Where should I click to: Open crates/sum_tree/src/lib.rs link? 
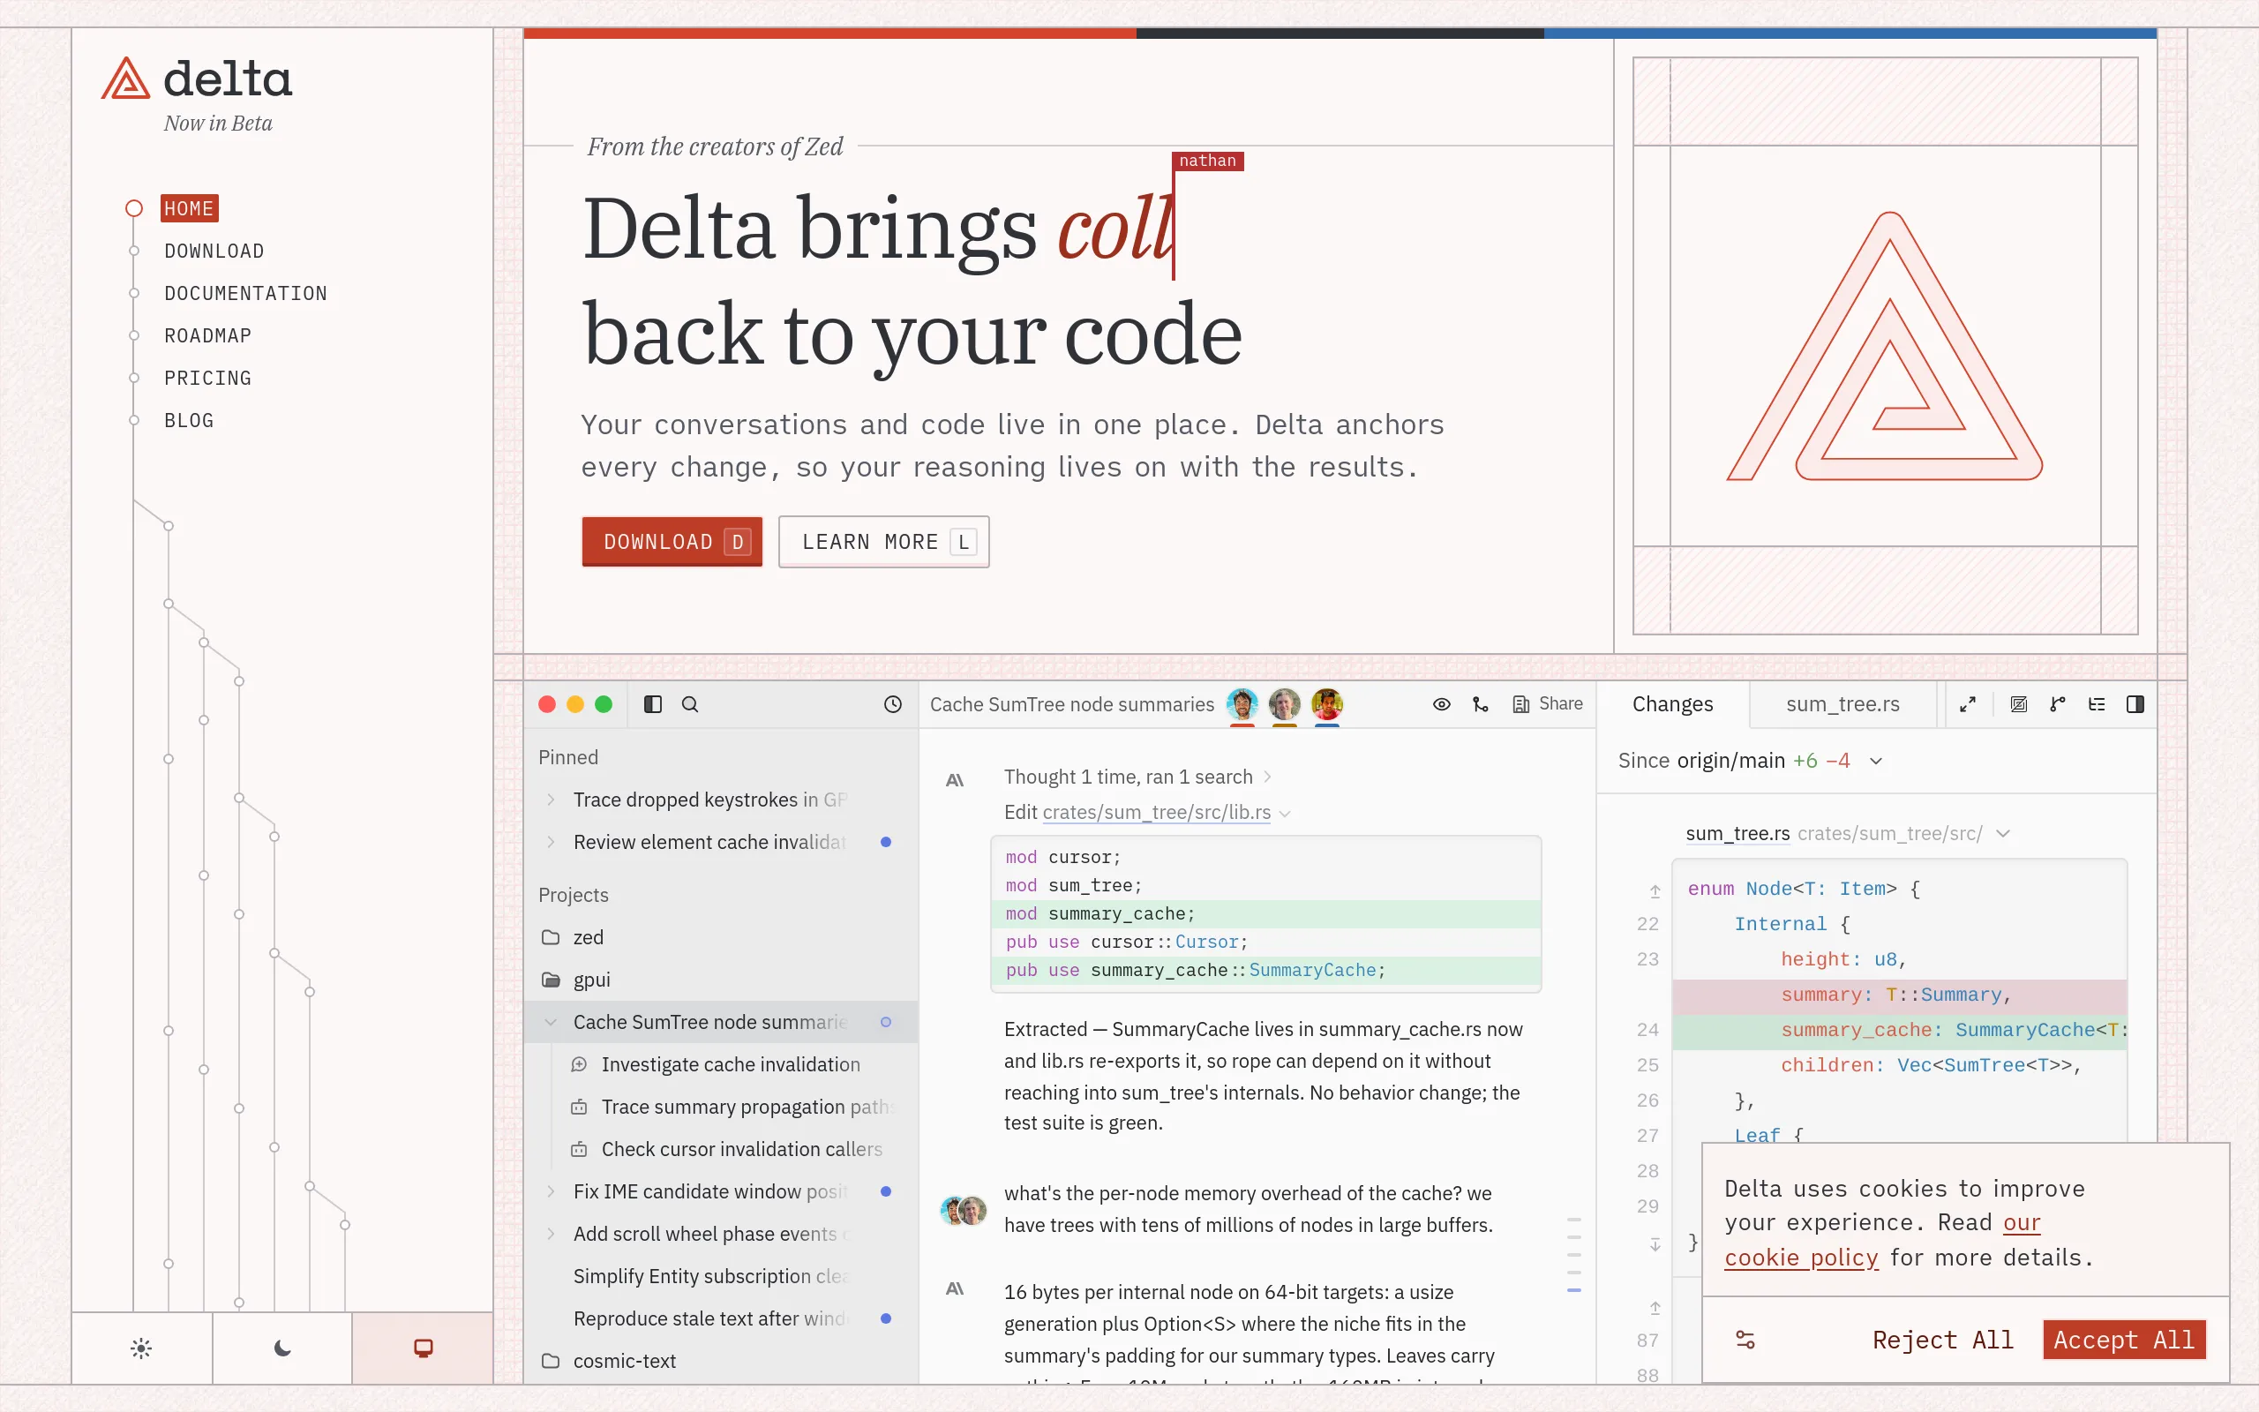click(x=1157, y=813)
